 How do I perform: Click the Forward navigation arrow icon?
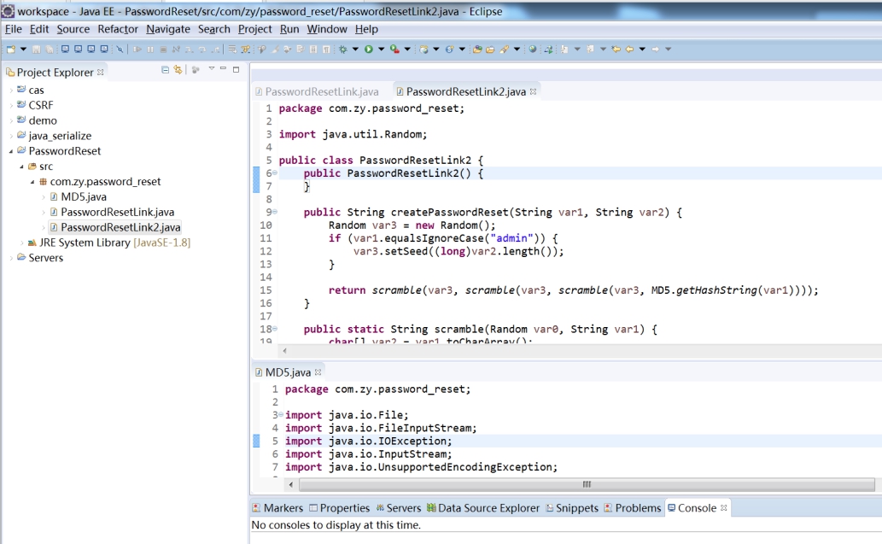(x=656, y=50)
